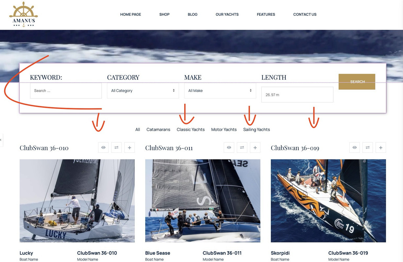Quick view the ClubSwan 36-010 eye icon

click(103, 148)
